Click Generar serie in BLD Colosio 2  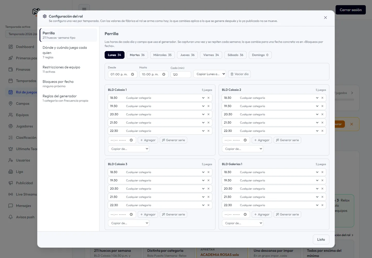coord(287,140)
